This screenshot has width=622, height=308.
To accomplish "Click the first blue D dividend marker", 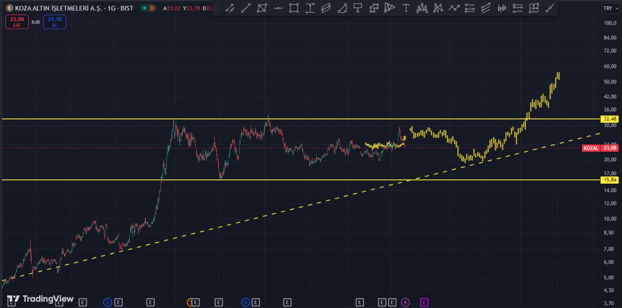I will coord(108,302).
